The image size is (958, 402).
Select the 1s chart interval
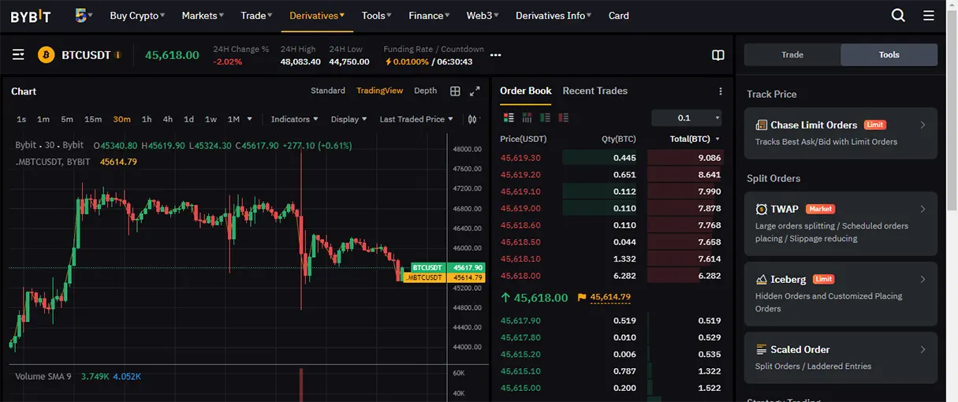(21, 119)
